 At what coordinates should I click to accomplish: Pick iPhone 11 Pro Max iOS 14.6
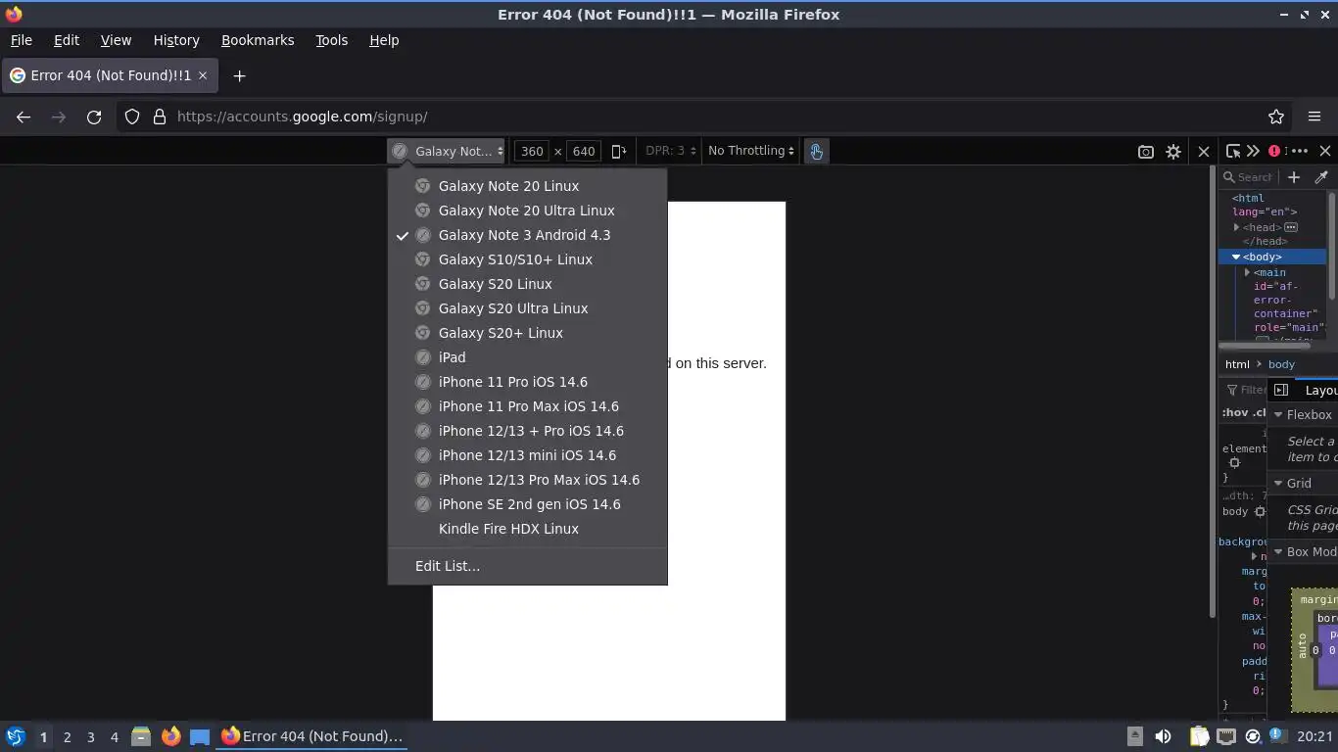[x=527, y=406]
